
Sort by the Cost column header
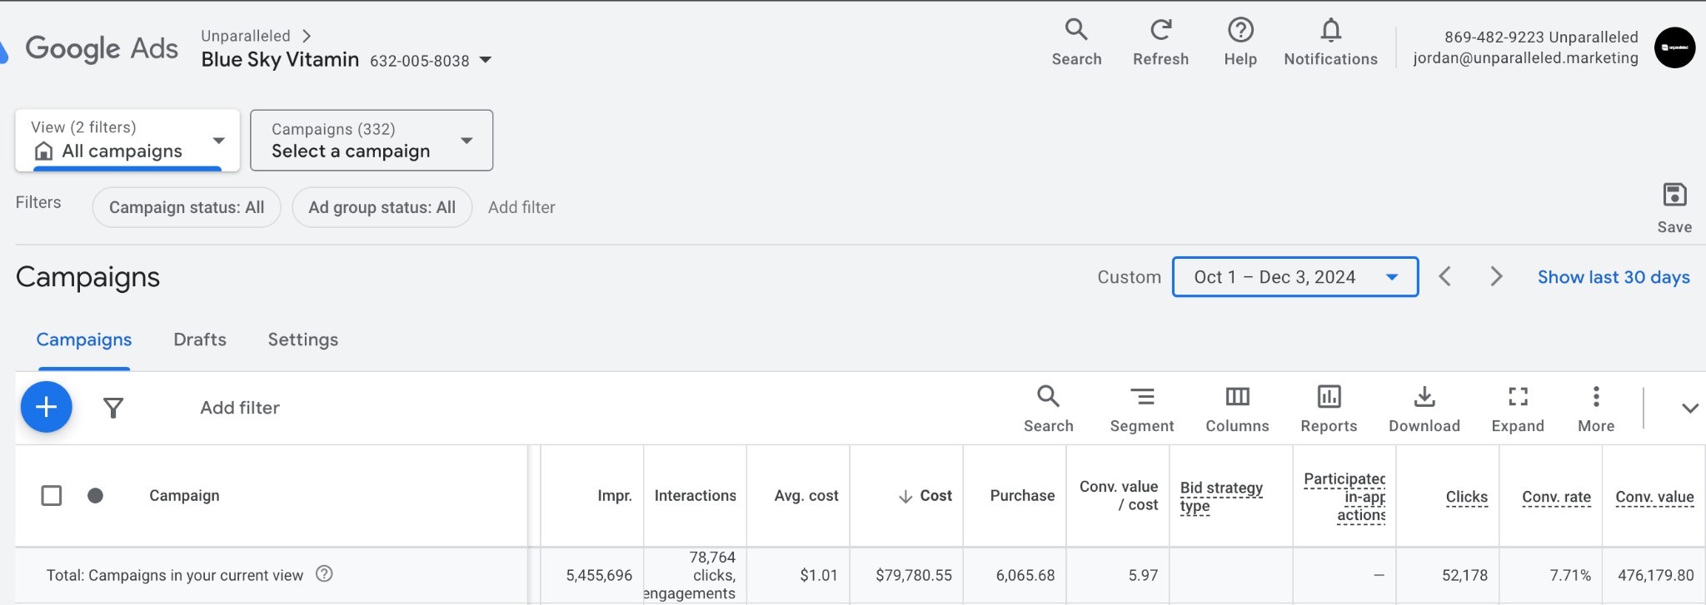[935, 496]
